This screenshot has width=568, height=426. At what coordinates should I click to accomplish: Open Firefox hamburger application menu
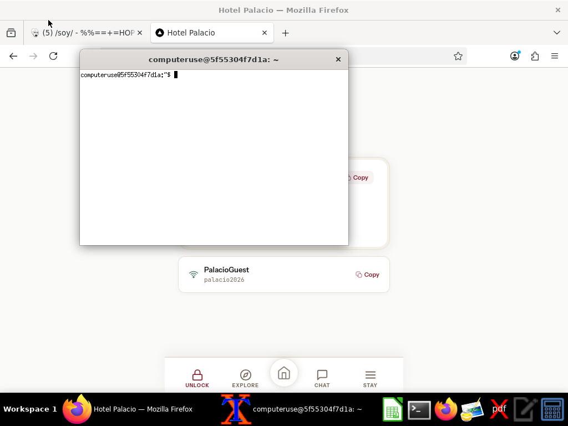(555, 56)
